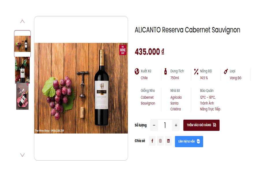Click the percent icon beside Nồng Độ
This screenshot has width=260, height=173.
tap(196, 72)
